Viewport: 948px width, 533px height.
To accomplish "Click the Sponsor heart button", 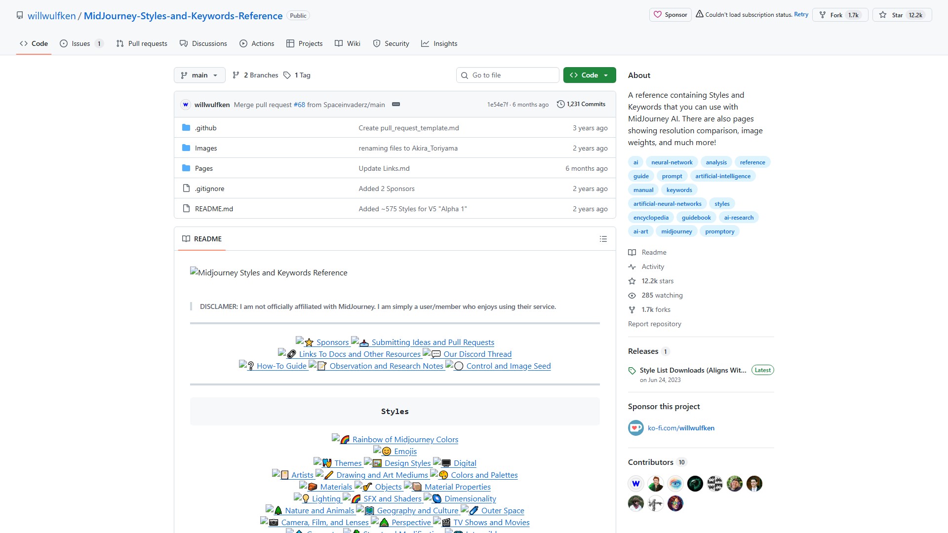I will pyautogui.click(x=670, y=15).
